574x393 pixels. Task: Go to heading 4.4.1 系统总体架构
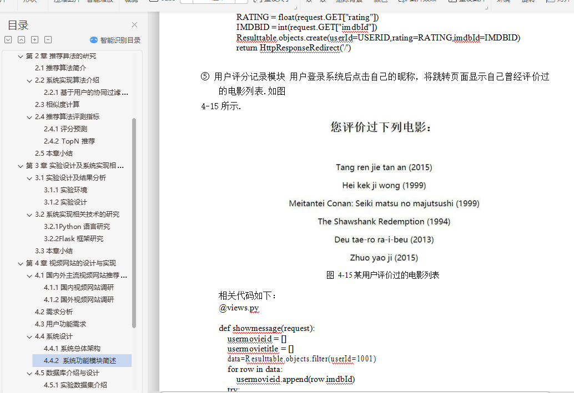72,349
